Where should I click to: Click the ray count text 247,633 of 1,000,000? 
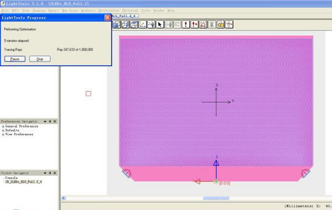click(75, 50)
